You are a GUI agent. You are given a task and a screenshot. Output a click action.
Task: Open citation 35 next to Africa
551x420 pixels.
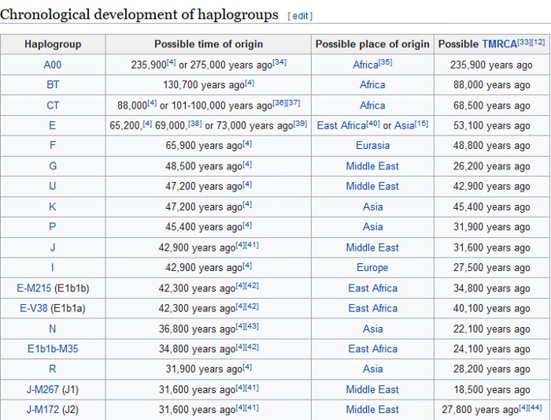386,62
